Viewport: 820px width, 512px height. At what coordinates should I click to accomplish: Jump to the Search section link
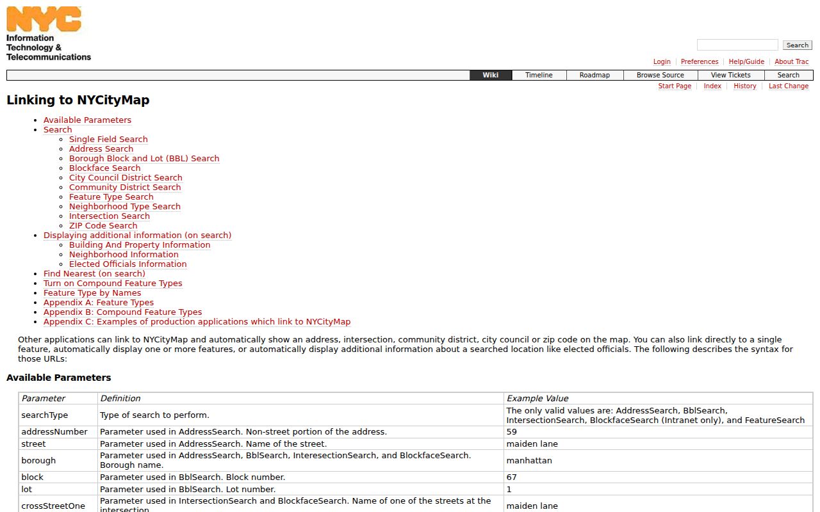pyautogui.click(x=58, y=130)
